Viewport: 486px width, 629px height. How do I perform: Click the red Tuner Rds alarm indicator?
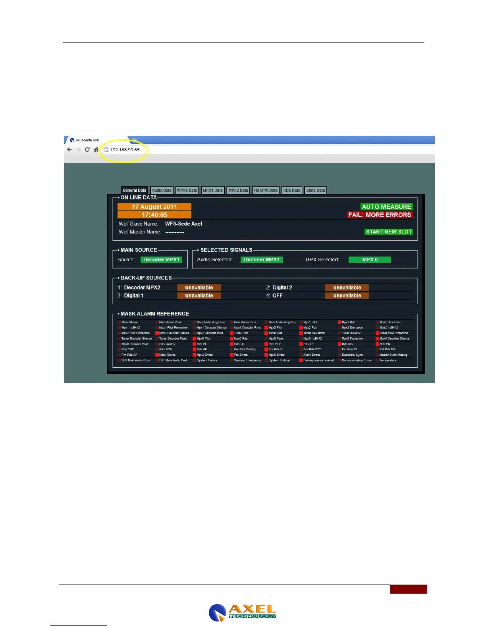click(x=266, y=333)
